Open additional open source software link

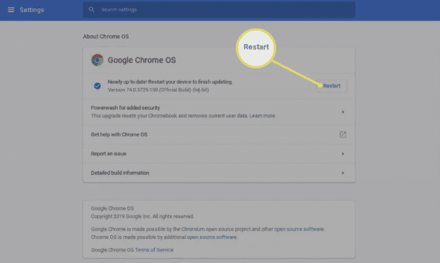212,237
